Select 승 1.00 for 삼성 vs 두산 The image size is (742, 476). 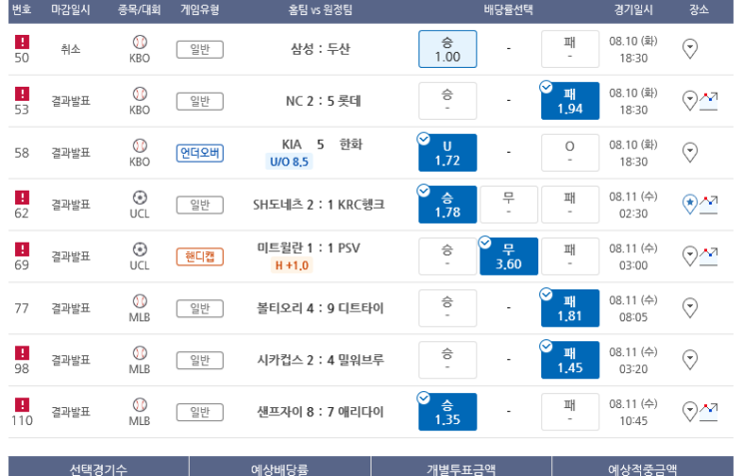(447, 49)
